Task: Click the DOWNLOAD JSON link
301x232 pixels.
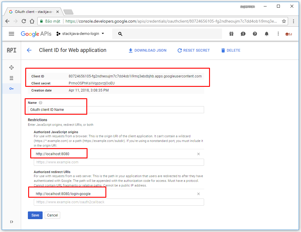Action: click(x=147, y=50)
